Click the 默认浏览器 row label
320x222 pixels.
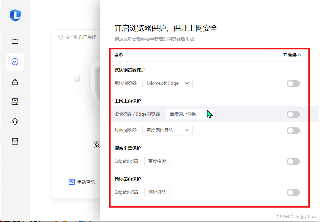tap(125, 83)
